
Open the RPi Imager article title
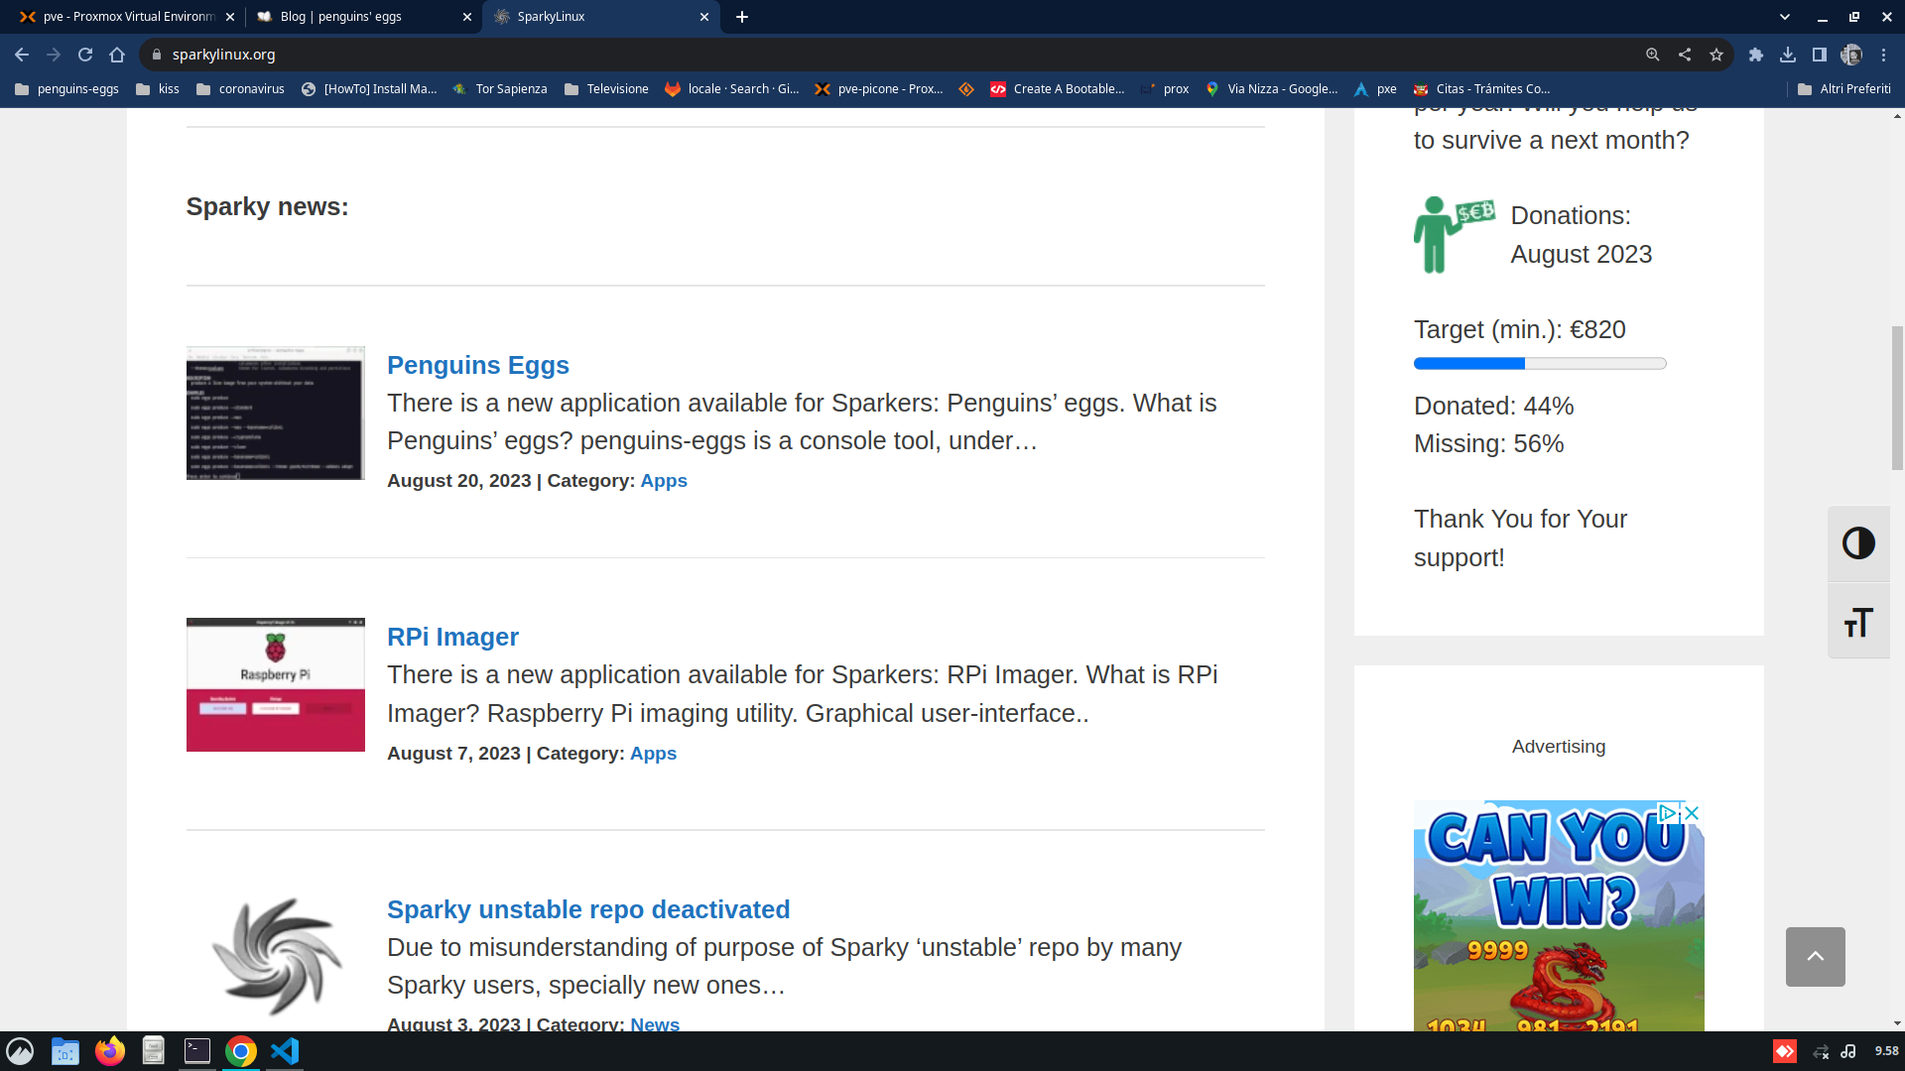click(x=452, y=637)
